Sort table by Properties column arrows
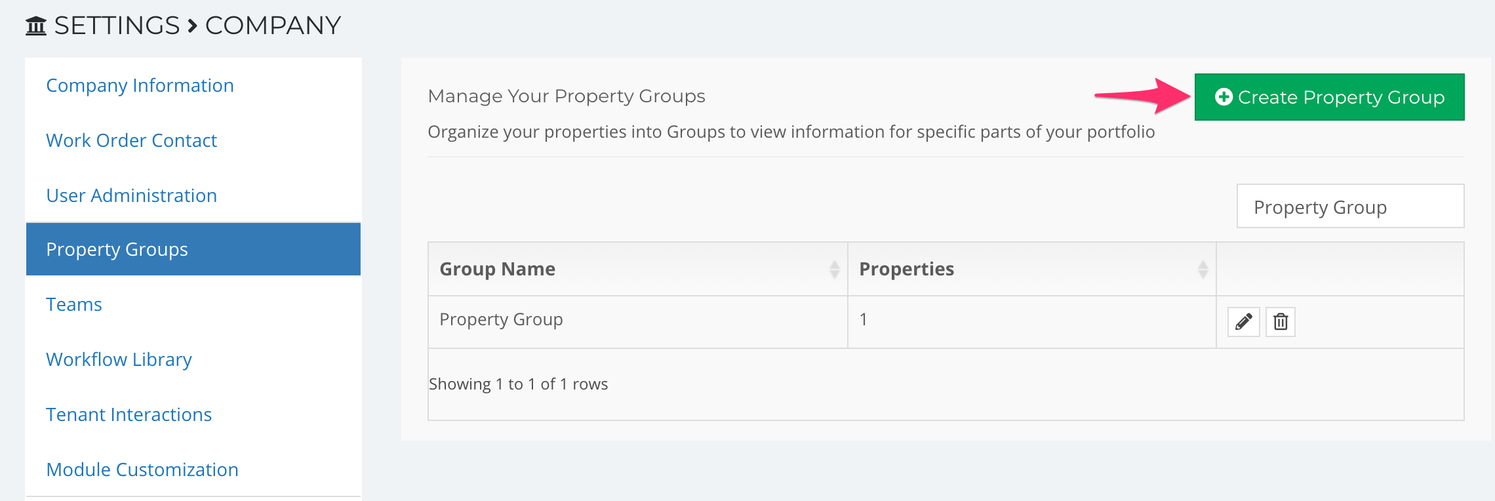Viewport: 1495px width, 501px height. coord(1203,270)
